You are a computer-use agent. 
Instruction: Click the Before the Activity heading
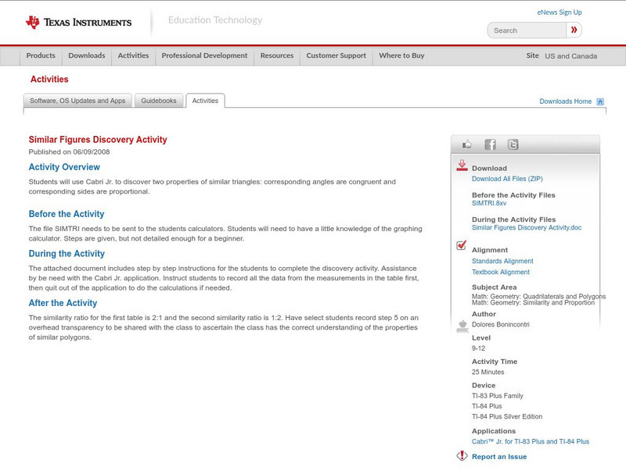(67, 214)
